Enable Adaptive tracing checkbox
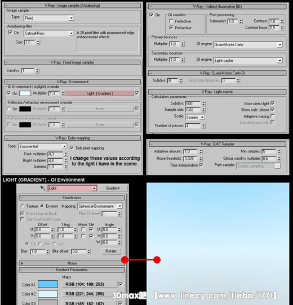The width and height of the screenshot is (293, 305). (273, 116)
